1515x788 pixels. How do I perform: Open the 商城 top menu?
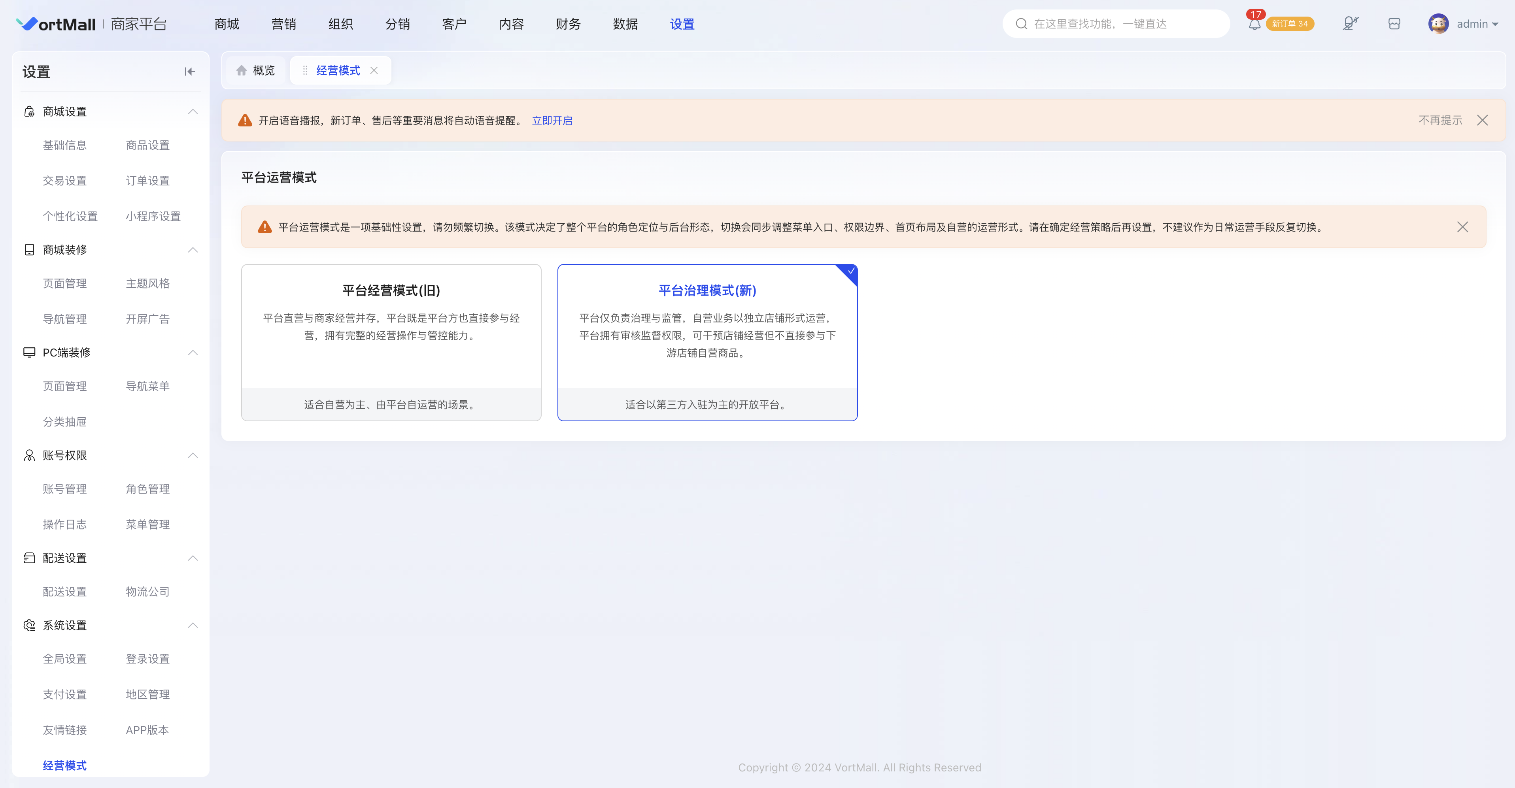tap(227, 24)
